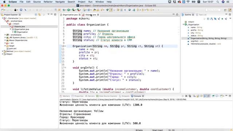Toggle Hide Local Types in Outline toolbar

pyautogui.click(x=226, y=19)
